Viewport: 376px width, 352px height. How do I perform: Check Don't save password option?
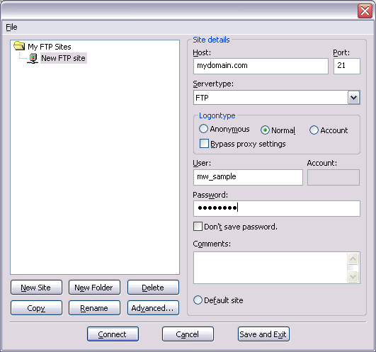click(x=198, y=227)
